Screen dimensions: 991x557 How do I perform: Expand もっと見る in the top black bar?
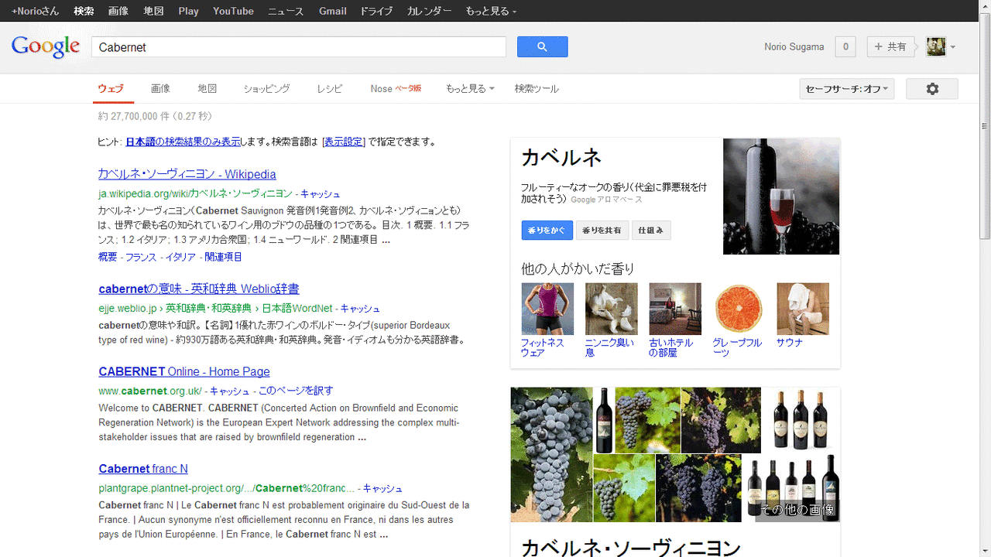tap(491, 12)
